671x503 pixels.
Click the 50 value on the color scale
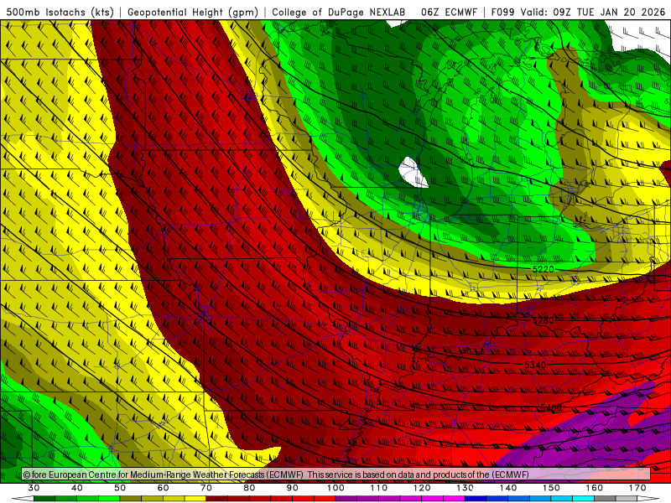tap(120, 488)
